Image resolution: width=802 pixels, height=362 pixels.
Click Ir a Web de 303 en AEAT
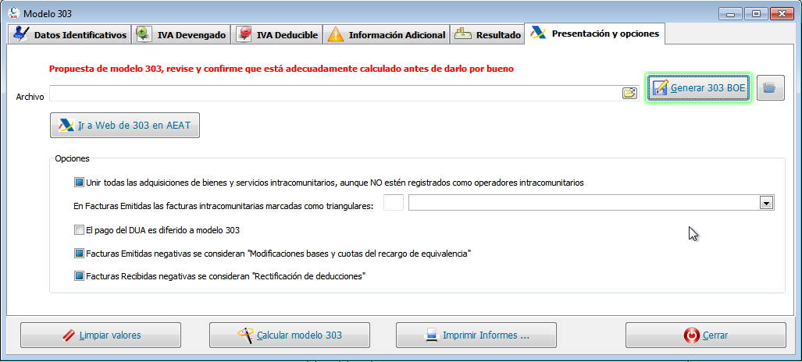tap(125, 126)
